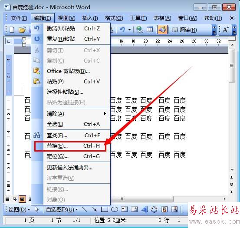Expand formatting toolbar options chevron
The height and width of the screenshot is (228, 240).
pyautogui.click(x=234, y=30)
